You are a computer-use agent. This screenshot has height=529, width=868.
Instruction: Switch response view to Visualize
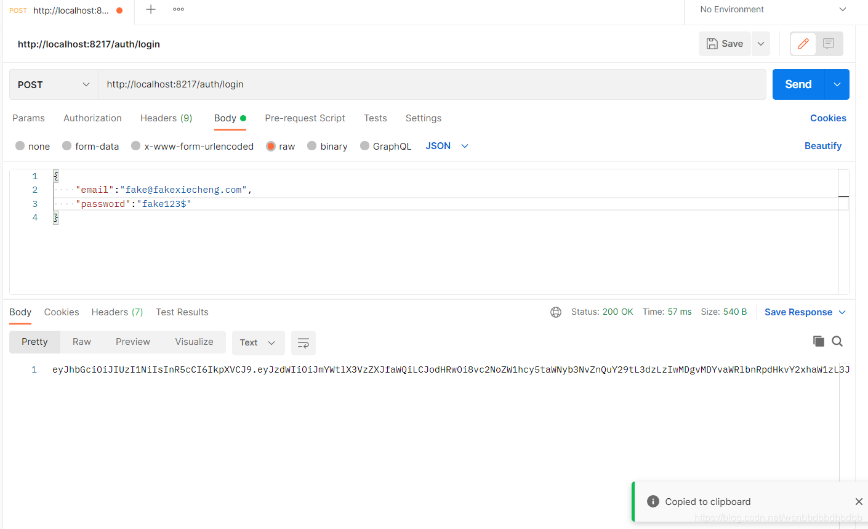coord(194,342)
